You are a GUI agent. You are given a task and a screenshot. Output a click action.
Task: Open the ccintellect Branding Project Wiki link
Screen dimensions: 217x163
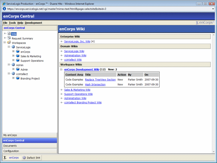pos(83,103)
